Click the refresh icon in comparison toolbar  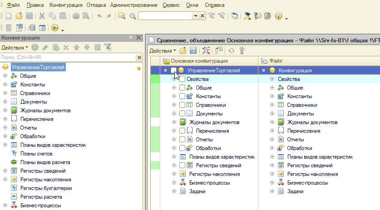(232, 50)
